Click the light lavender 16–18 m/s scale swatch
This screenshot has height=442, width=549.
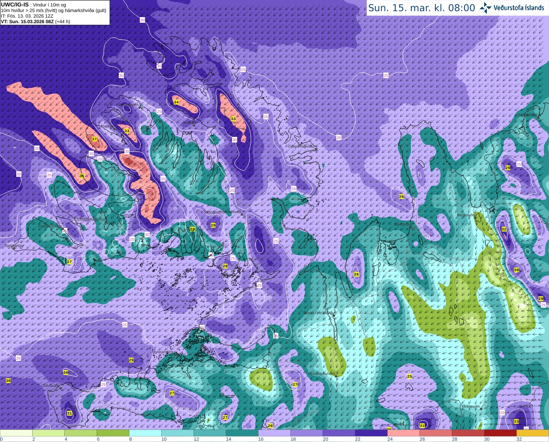pos(274,433)
